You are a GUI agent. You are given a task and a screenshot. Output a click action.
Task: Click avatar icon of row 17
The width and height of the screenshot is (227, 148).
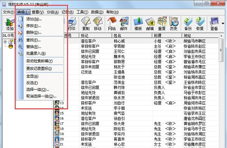(57, 124)
